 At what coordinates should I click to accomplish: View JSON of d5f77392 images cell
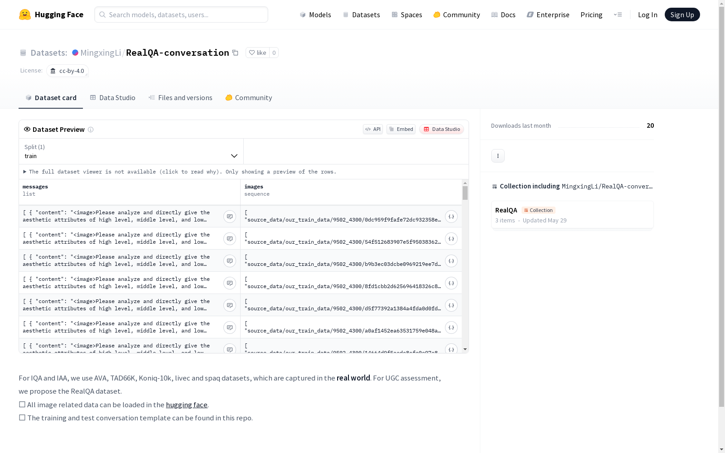451,305
